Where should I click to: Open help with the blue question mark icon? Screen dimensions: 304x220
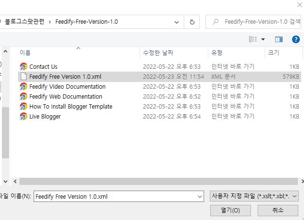tap(295, 39)
